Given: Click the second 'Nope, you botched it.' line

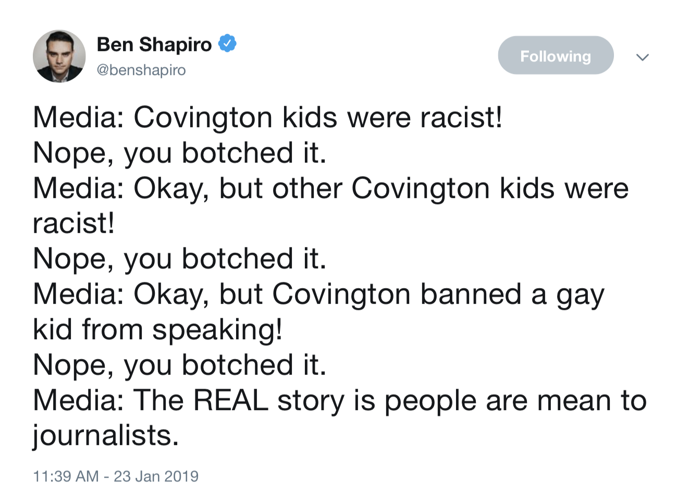Looking at the screenshot, I should pos(180,258).
